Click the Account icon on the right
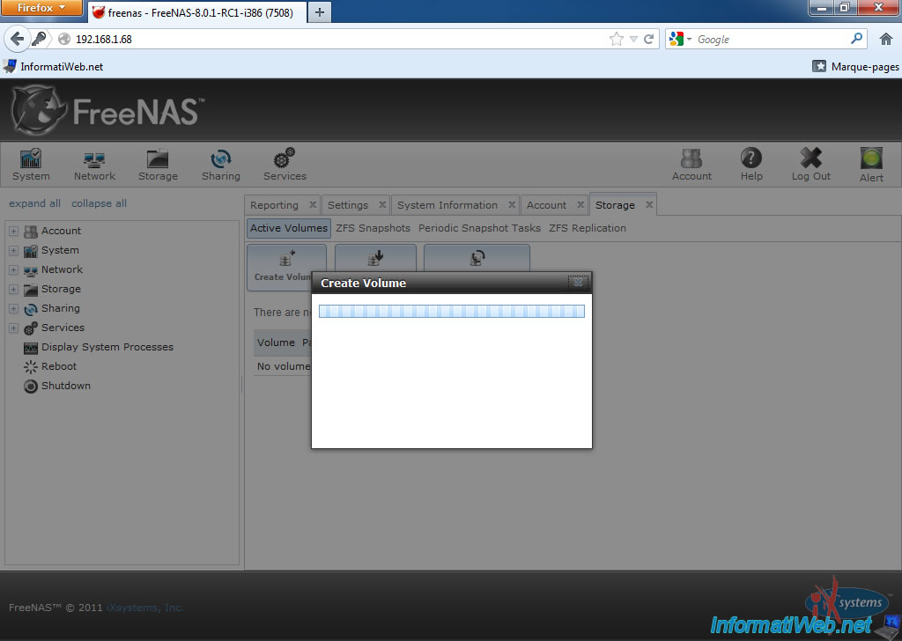 point(691,164)
